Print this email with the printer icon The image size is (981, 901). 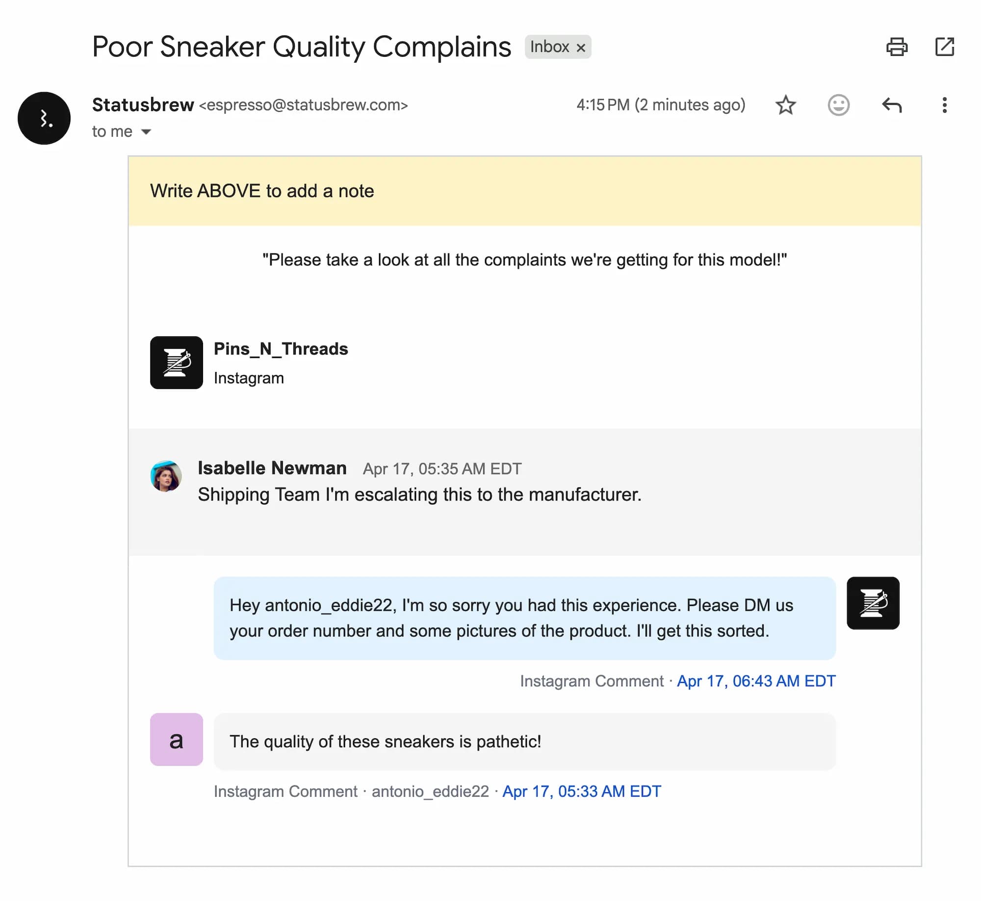(896, 47)
